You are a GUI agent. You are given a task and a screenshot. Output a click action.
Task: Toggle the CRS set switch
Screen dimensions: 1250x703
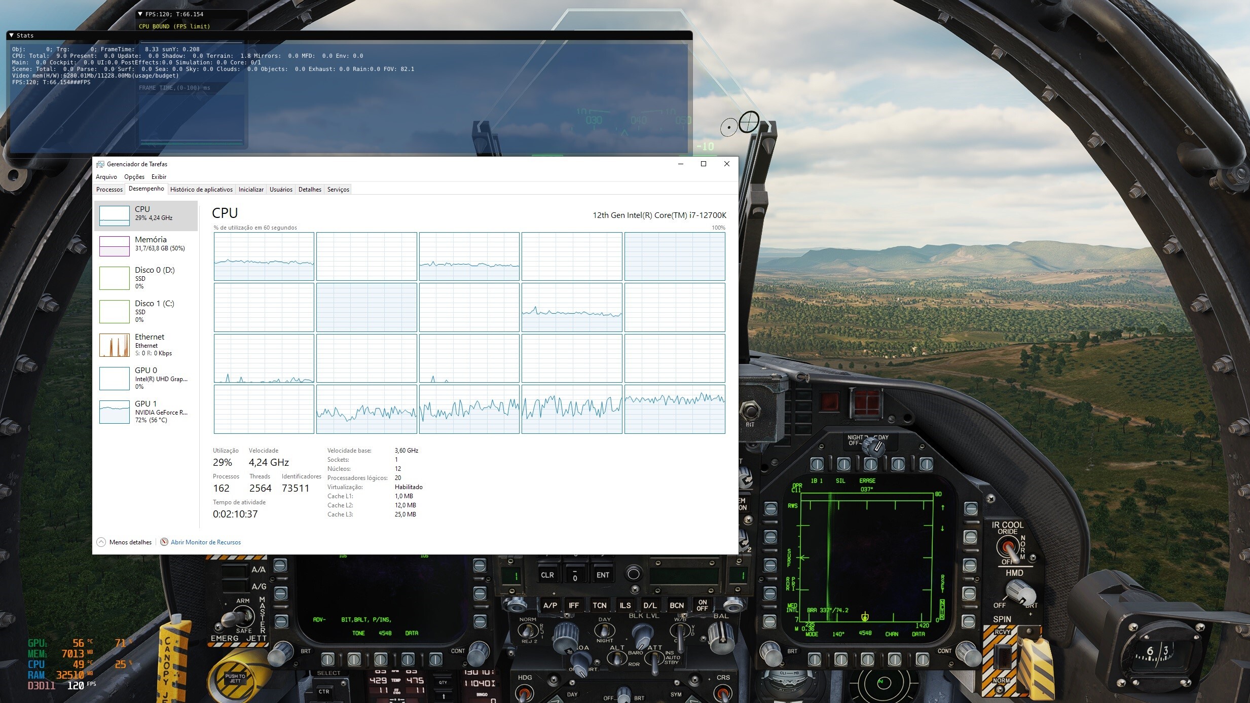pos(723,693)
